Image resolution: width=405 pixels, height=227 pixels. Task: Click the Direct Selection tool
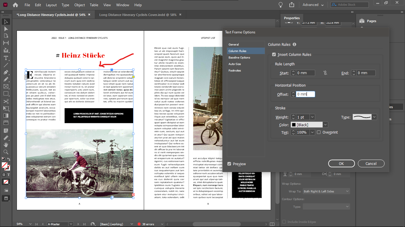[6, 29]
